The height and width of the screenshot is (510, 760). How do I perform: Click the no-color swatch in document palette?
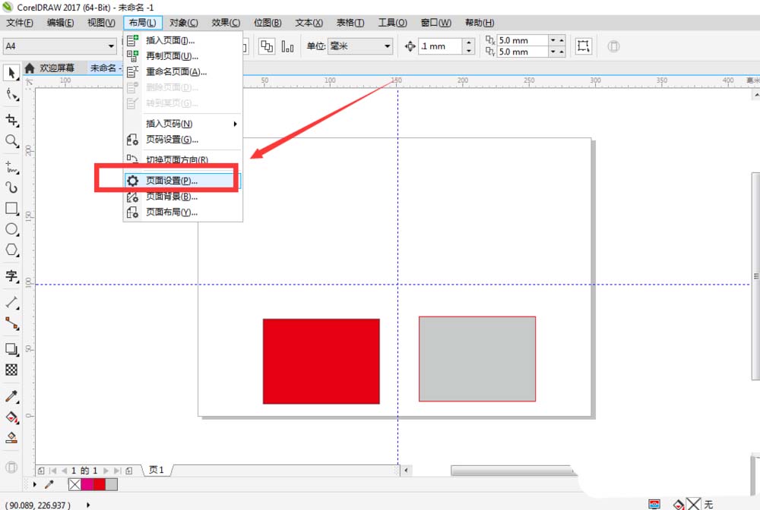[x=74, y=484]
